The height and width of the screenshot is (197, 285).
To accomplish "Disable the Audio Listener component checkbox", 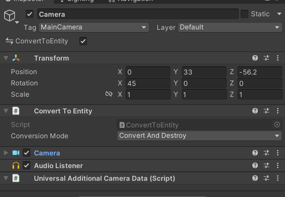I will tap(27, 166).
